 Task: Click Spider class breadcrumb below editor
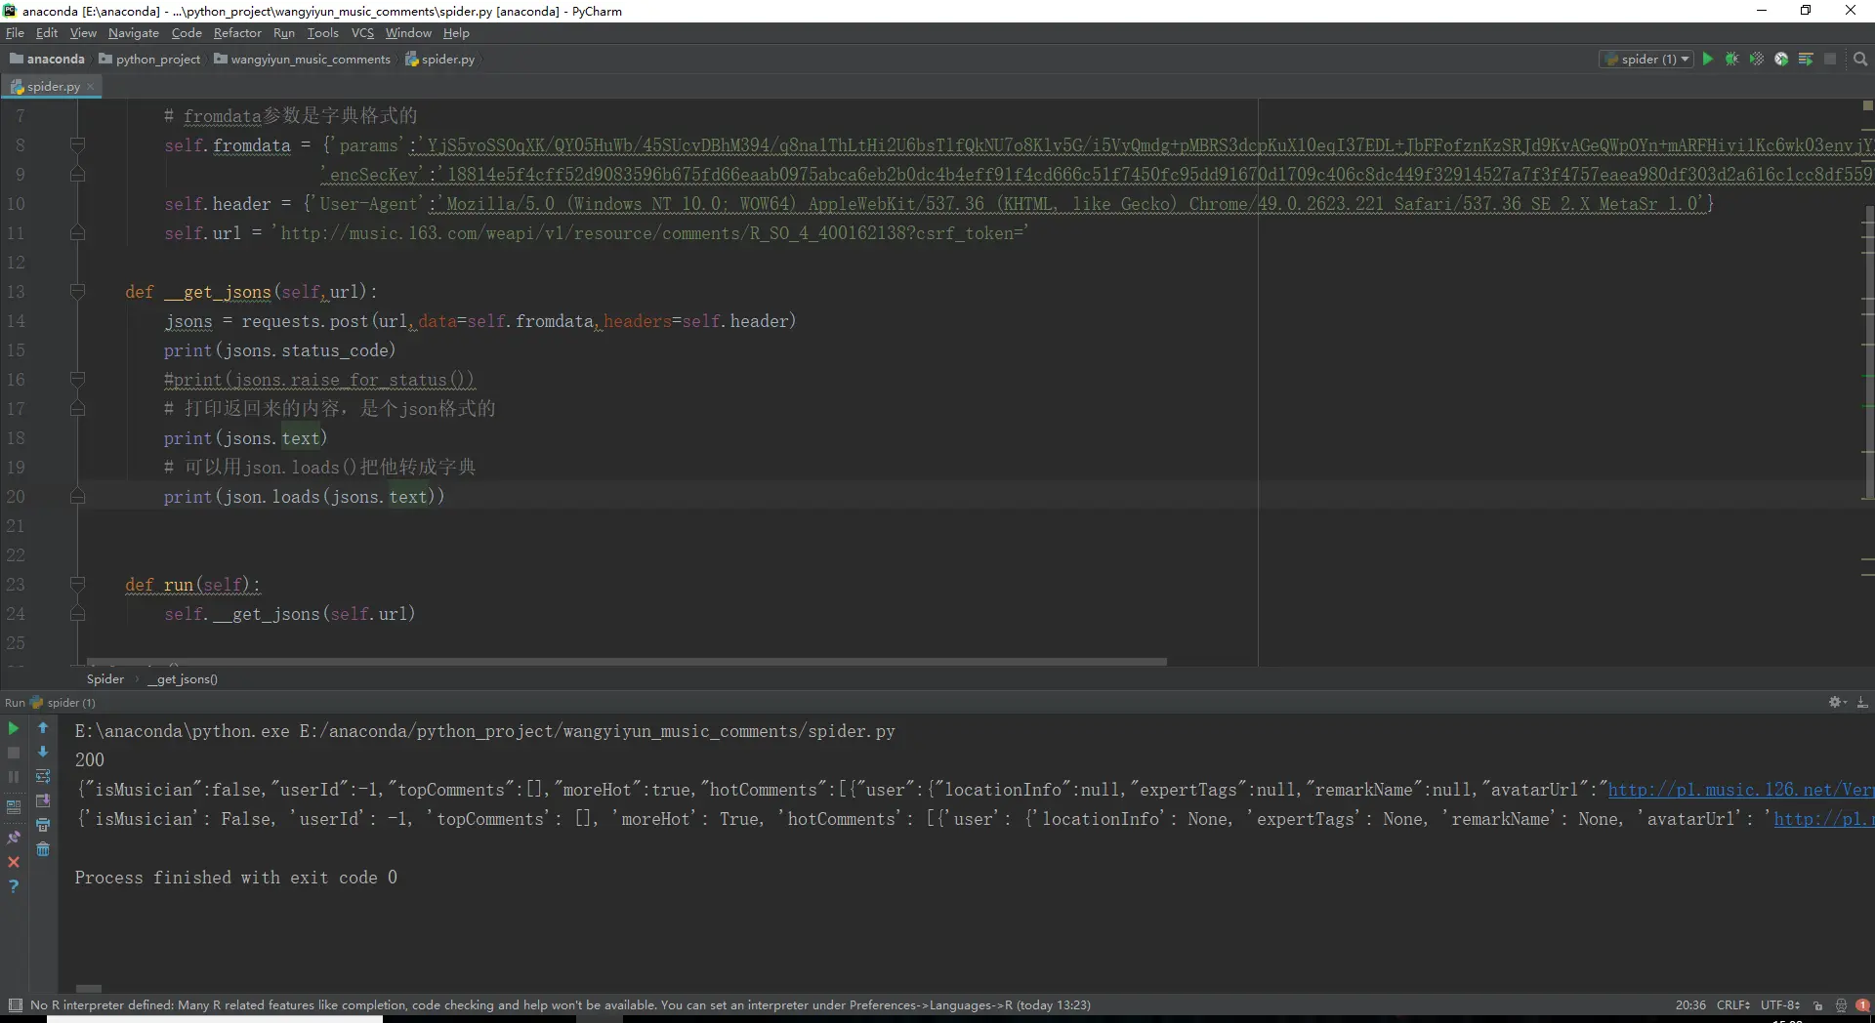point(105,678)
